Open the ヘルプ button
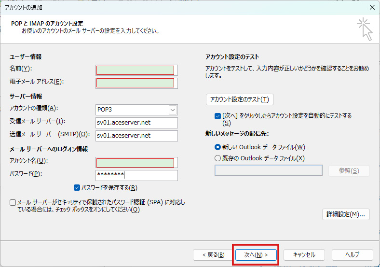 [352, 254]
